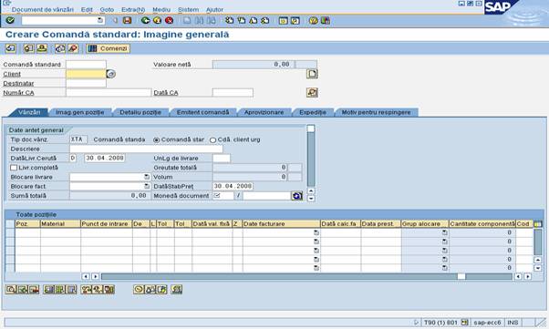This screenshot has height=329, width=549.
Task: Click the green Enter checkmark icon
Action: click(x=10, y=20)
